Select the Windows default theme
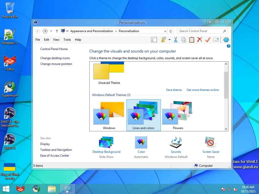This screenshot has width=259, height=194. coord(109,115)
